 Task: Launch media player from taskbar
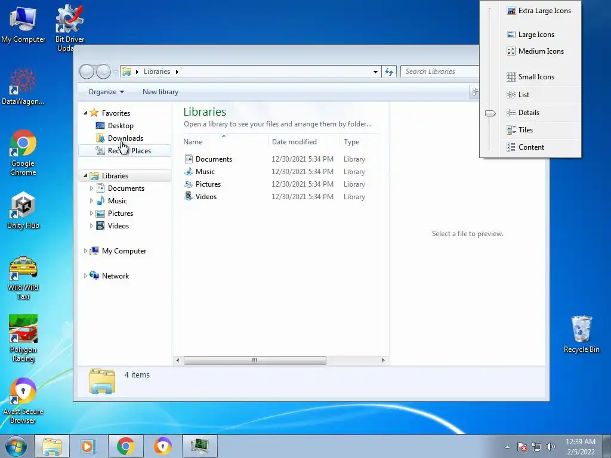88,446
